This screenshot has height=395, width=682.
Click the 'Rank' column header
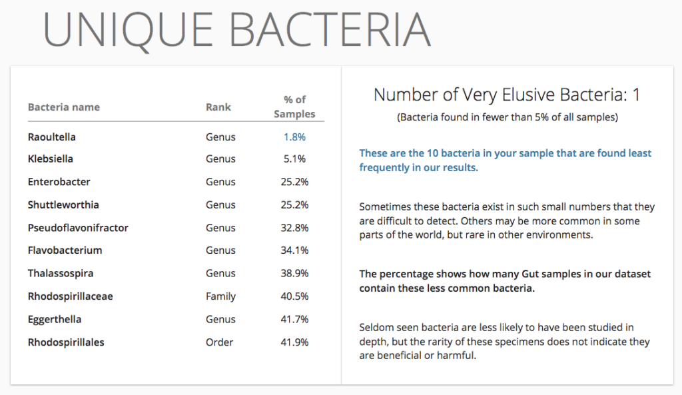[x=218, y=107]
